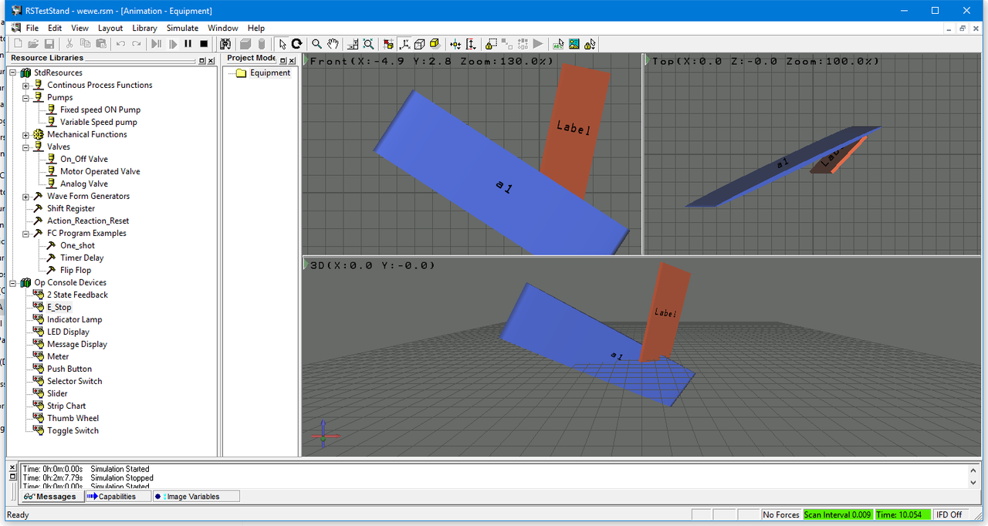Select the Slider console device item

pos(57,393)
